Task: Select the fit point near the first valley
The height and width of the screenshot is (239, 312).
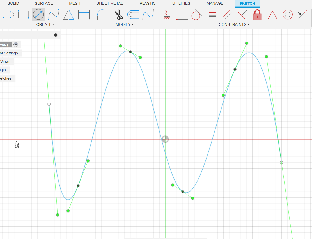Action: click(78, 186)
